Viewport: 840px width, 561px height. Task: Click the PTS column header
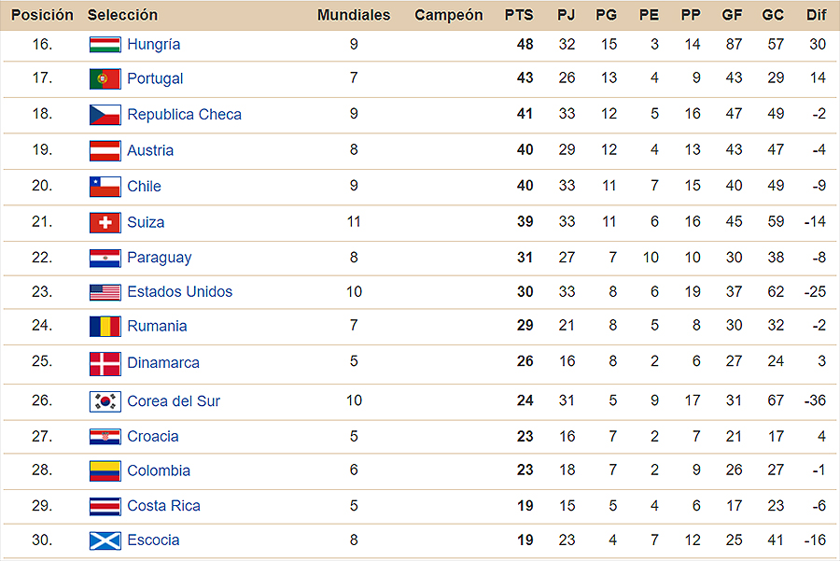pos(519,15)
